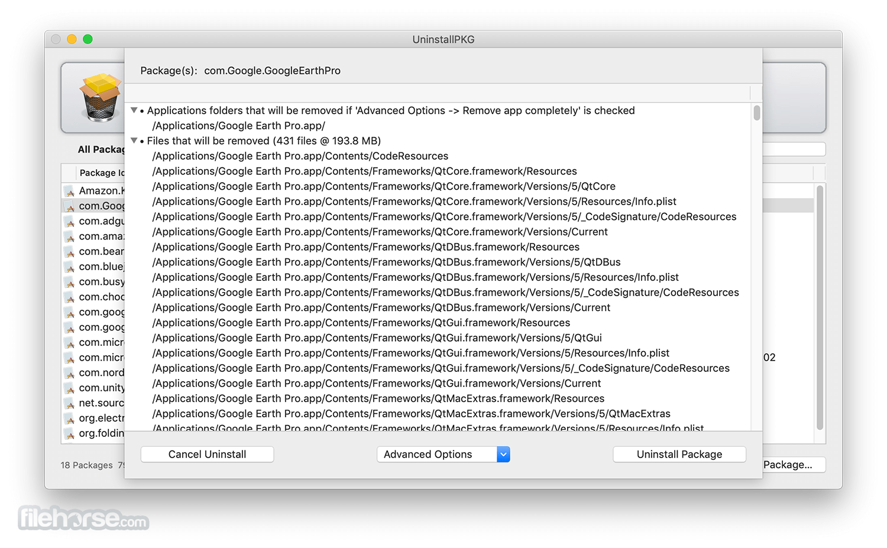Select the QtDBus.framework/Resources path
887x548 pixels.
(x=365, y=247)
